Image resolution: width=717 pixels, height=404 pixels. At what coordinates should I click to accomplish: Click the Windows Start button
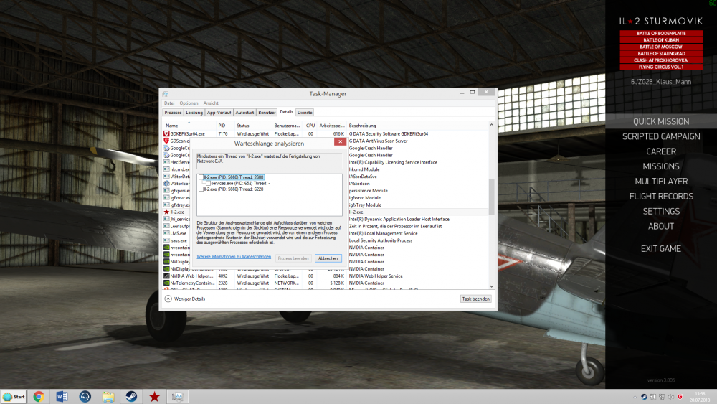point(14,397)
